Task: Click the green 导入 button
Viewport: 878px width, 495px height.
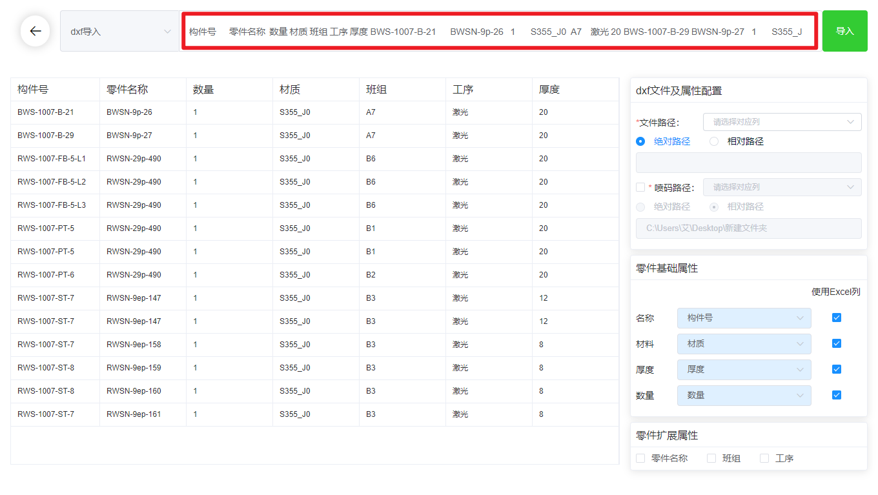Action: 844,31
